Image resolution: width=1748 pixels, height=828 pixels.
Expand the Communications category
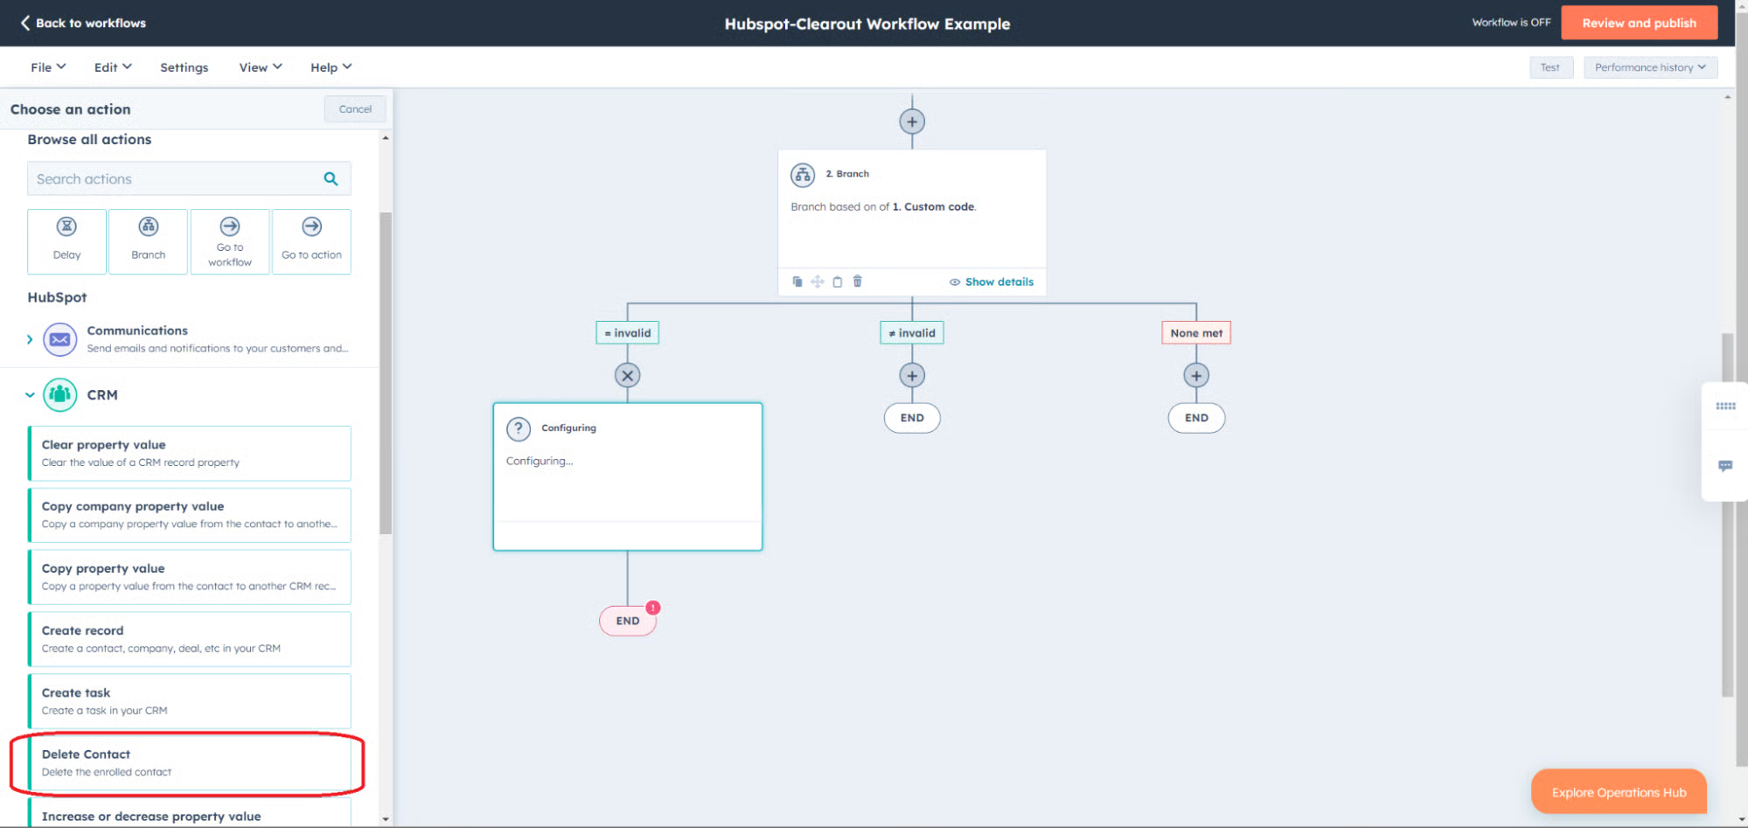(x=30, y=339)
